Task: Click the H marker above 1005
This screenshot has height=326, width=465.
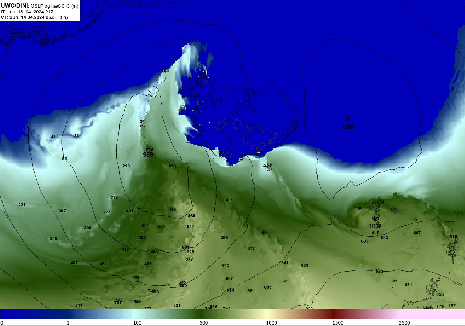Action: (x=348, y=119)
